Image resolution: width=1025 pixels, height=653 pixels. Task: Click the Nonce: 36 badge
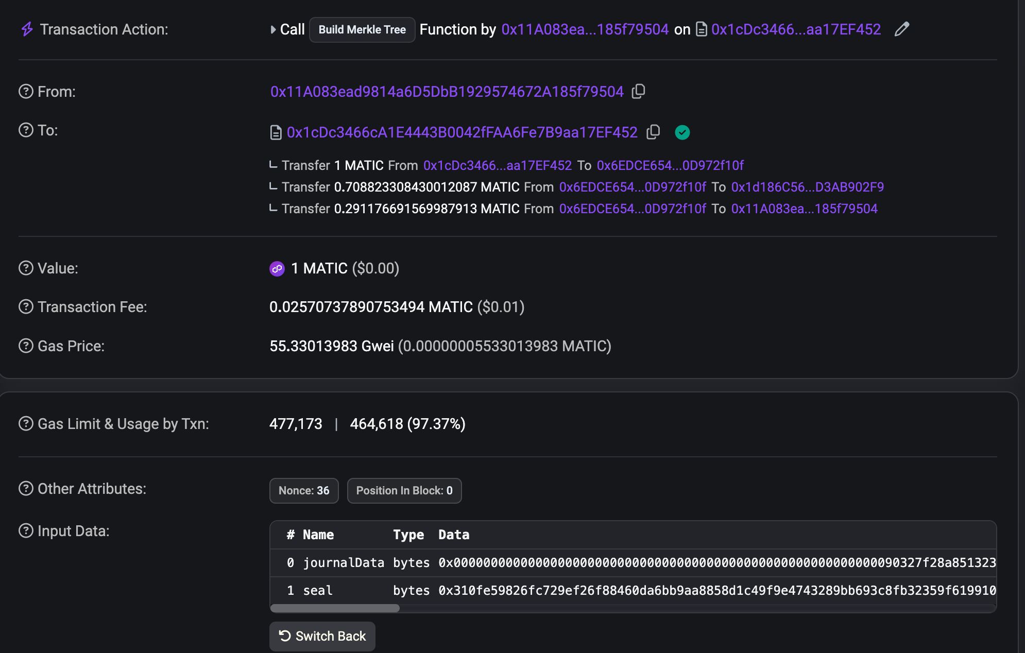point(304,491)
